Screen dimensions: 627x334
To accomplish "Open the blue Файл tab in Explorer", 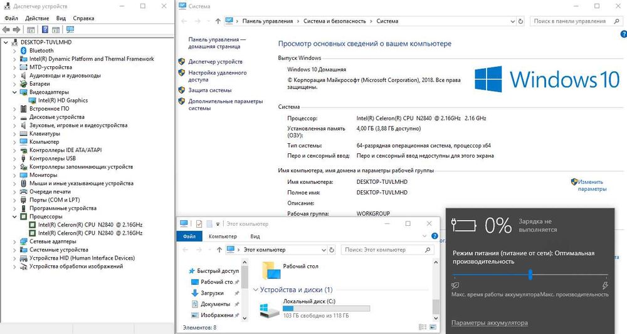I will tap(189, 236).
